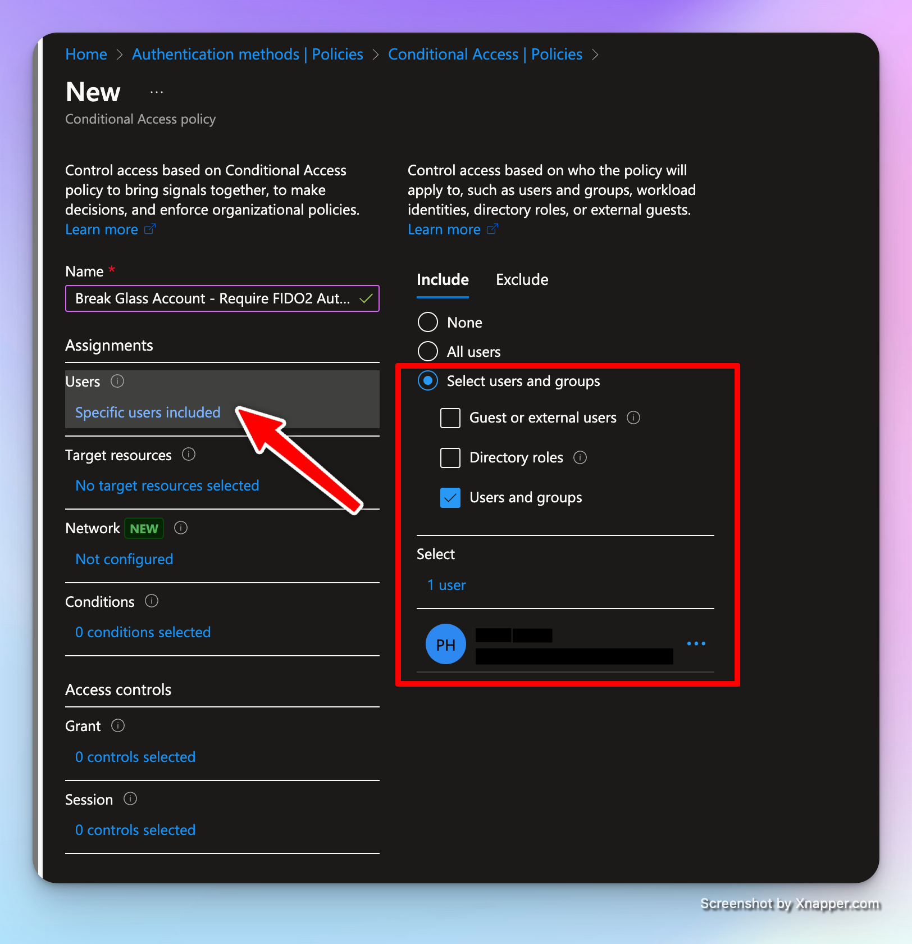Click the info icon beside Target resources
The image size is (912, 944).
pyautogui.click(x=189, y=455)
